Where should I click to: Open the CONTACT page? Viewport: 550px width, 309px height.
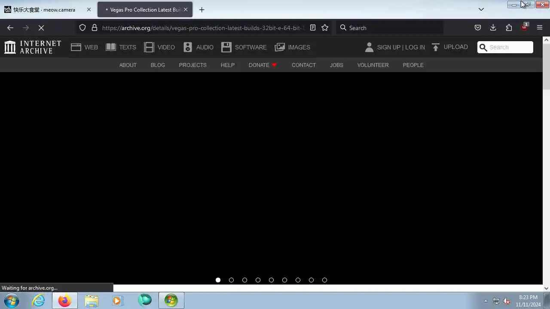pyautogui.click(x=304, y=65)
